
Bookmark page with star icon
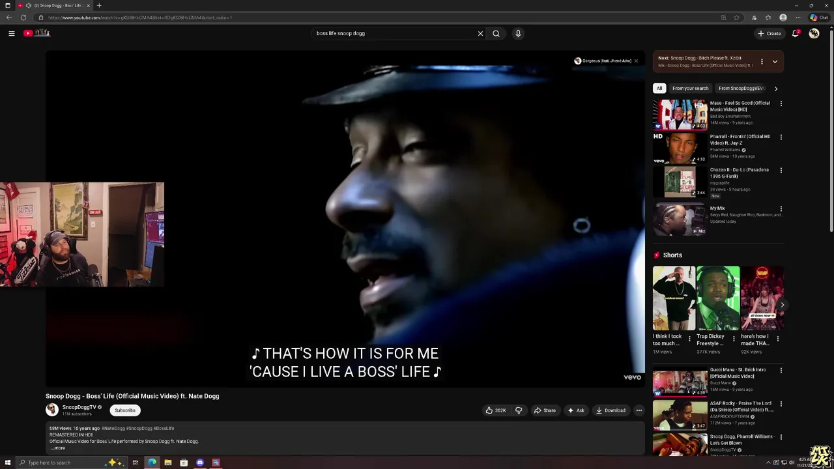(x=736, y=18)
